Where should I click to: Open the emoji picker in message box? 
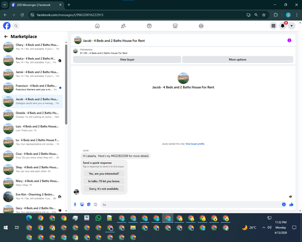[x=284, y=204]
